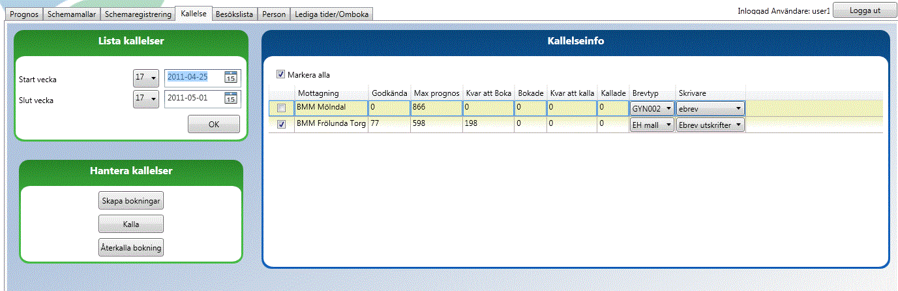Open Slut vecka week number dropdown
This screenshot has width=898, height=291.
146,99
